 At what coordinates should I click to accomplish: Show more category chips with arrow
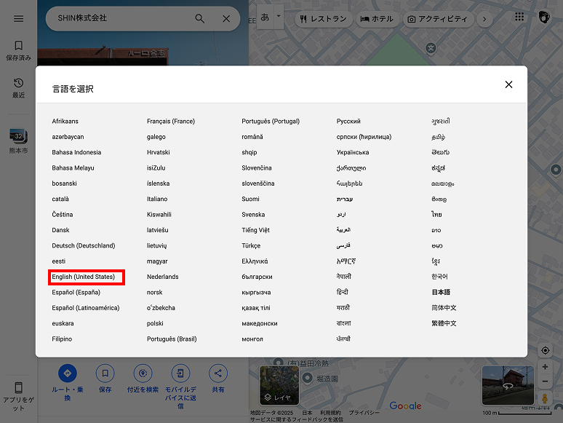[484, 19]
